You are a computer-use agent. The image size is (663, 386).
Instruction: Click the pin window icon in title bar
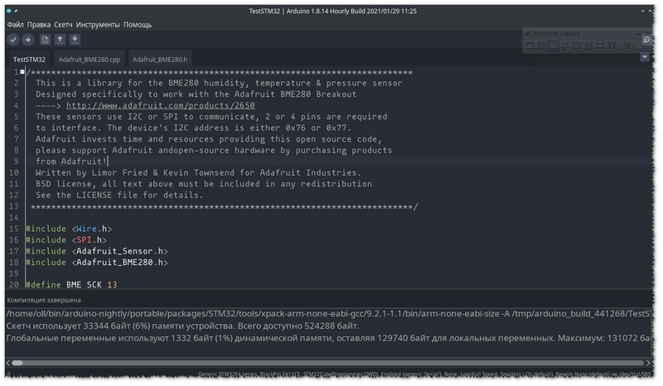pos(24,12)
